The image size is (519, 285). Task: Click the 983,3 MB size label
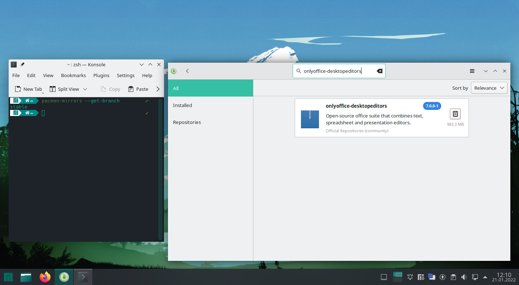coord(455,124)
